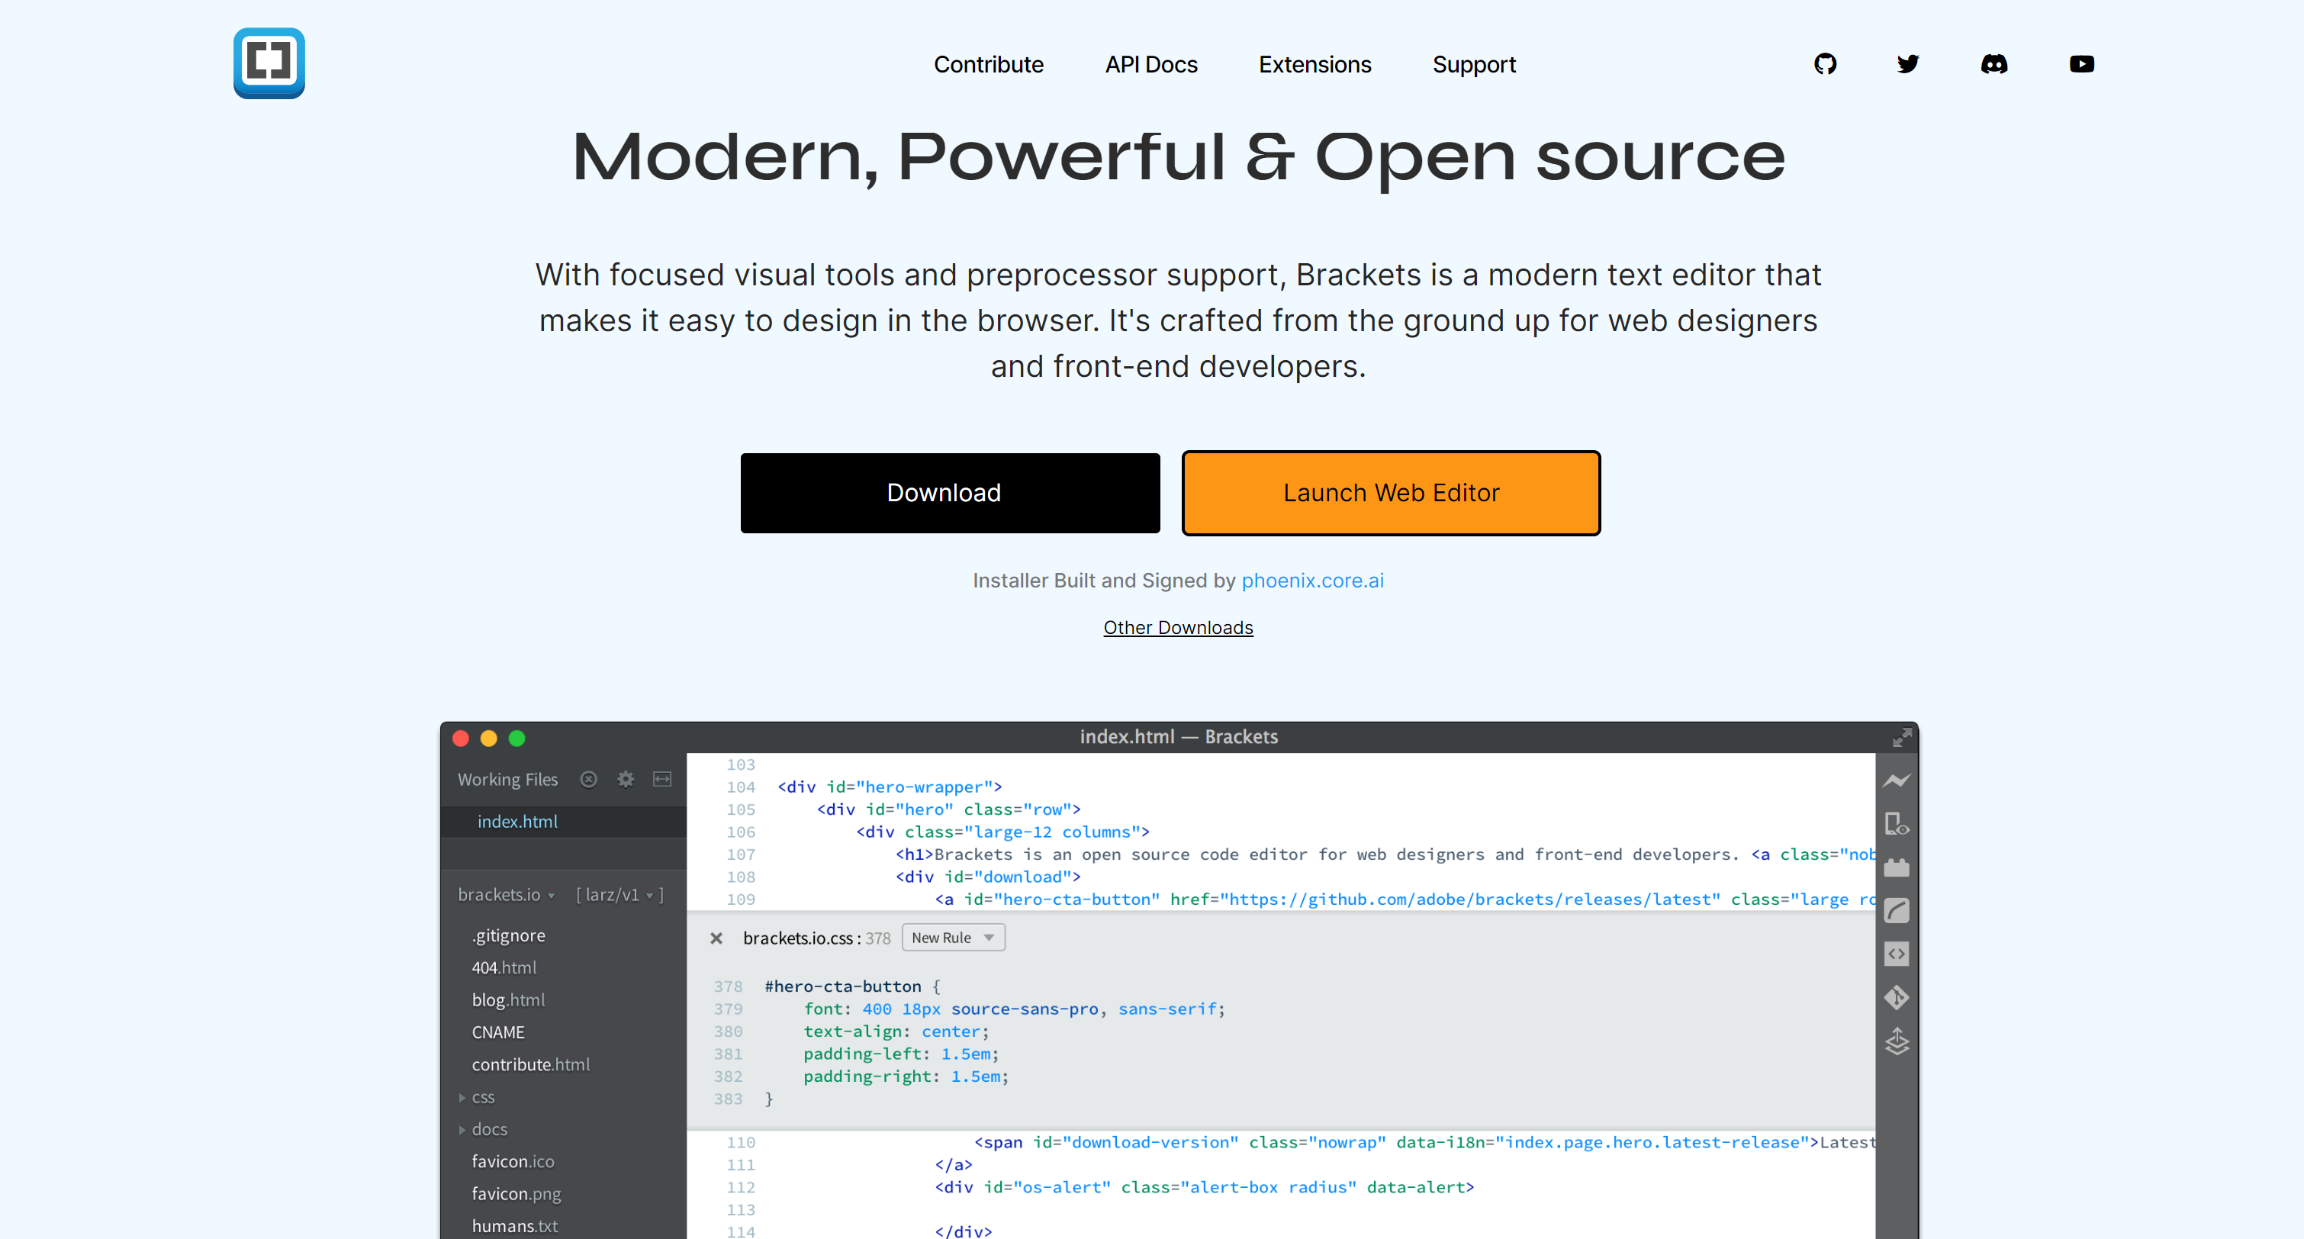This screenshot has width=2304, height=1239.
Task: Open the YouTube icon link
Action: 2081,64
